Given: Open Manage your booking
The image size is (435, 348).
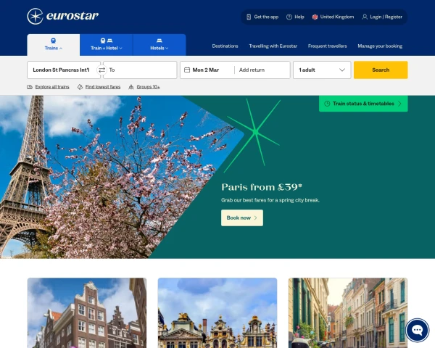Looking at the screenshot, I should tap(380, 46).
